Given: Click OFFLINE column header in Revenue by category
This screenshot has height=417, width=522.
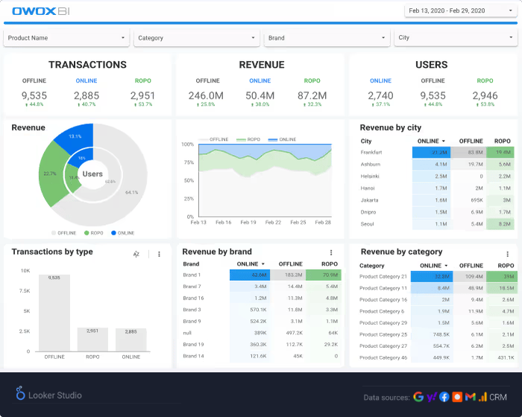Looking at the screenshot, I should [x=471, y=266].
